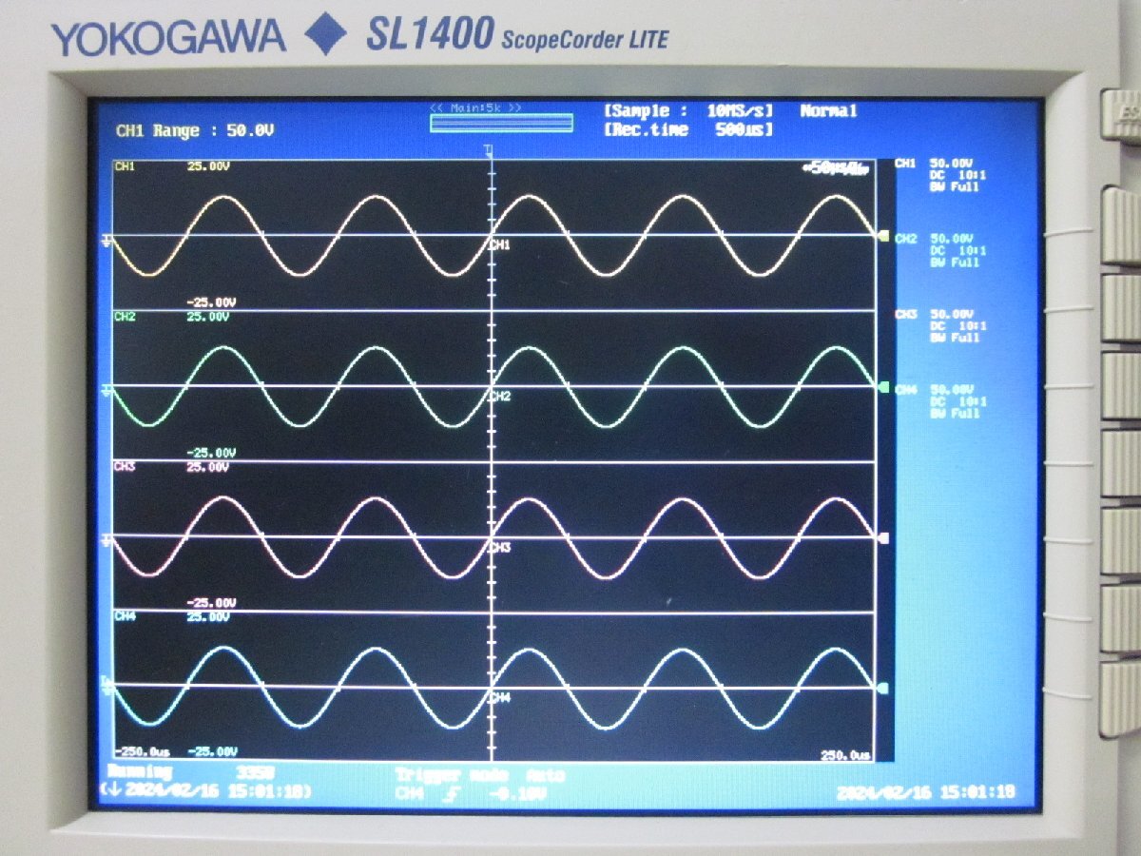This screenshot has height=856, width=1141.
Task: Click the CH1 upper limit 25.00V label
Action: tap(208, 166)
